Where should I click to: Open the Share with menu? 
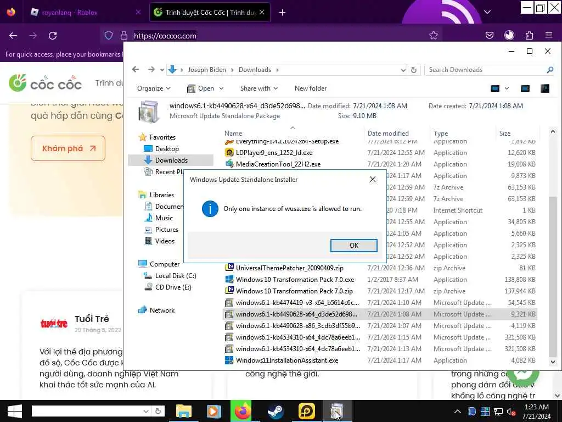pos(259,88)
